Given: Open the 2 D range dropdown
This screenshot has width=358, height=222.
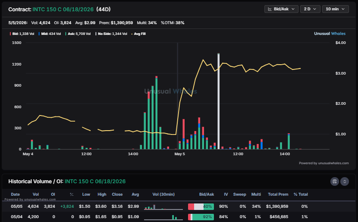Looking at the screenshot, I should tap(310, 9).
